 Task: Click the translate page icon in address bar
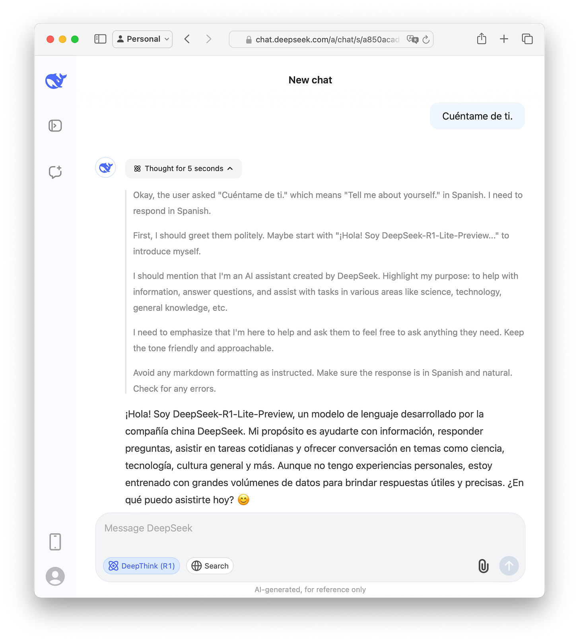(413, 39)
